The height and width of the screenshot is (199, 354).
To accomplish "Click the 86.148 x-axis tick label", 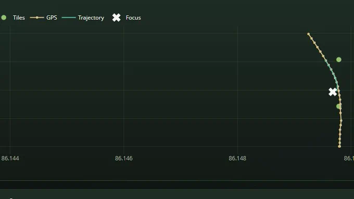I will pyautogui.click(x=237, y=158).
